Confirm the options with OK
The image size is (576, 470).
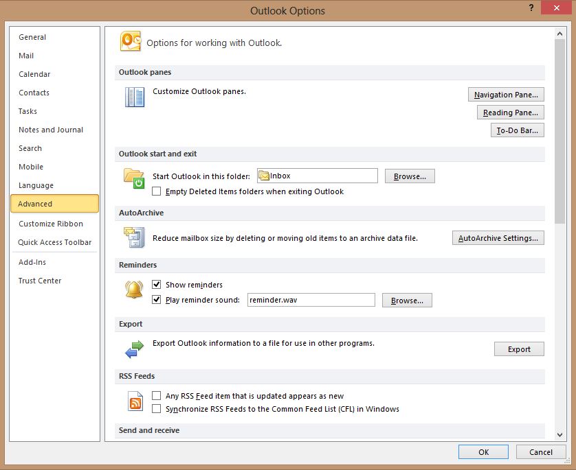483,452
